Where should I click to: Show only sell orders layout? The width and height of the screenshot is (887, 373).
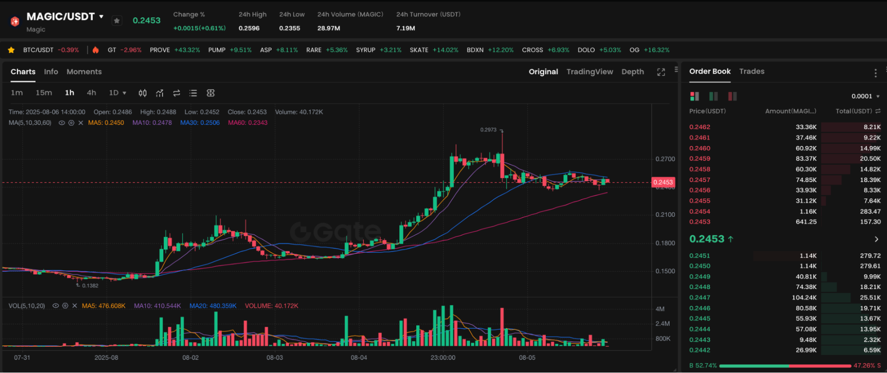coord(733,96)
